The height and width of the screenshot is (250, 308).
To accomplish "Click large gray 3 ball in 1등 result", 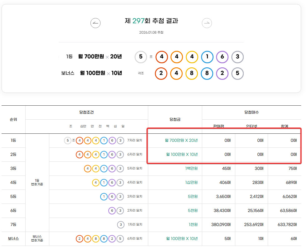I will (237, 57).
